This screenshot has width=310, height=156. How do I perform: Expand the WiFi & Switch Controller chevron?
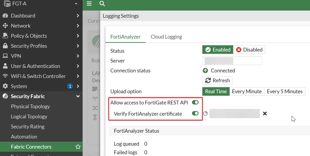coord(78,76)
